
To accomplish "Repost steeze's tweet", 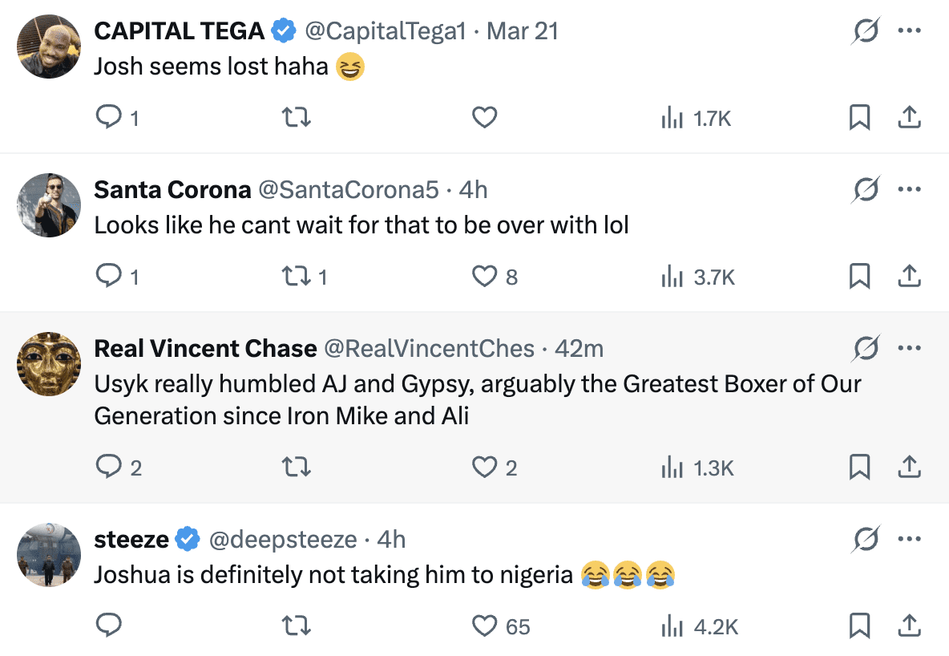I will [x=297, y=626].
